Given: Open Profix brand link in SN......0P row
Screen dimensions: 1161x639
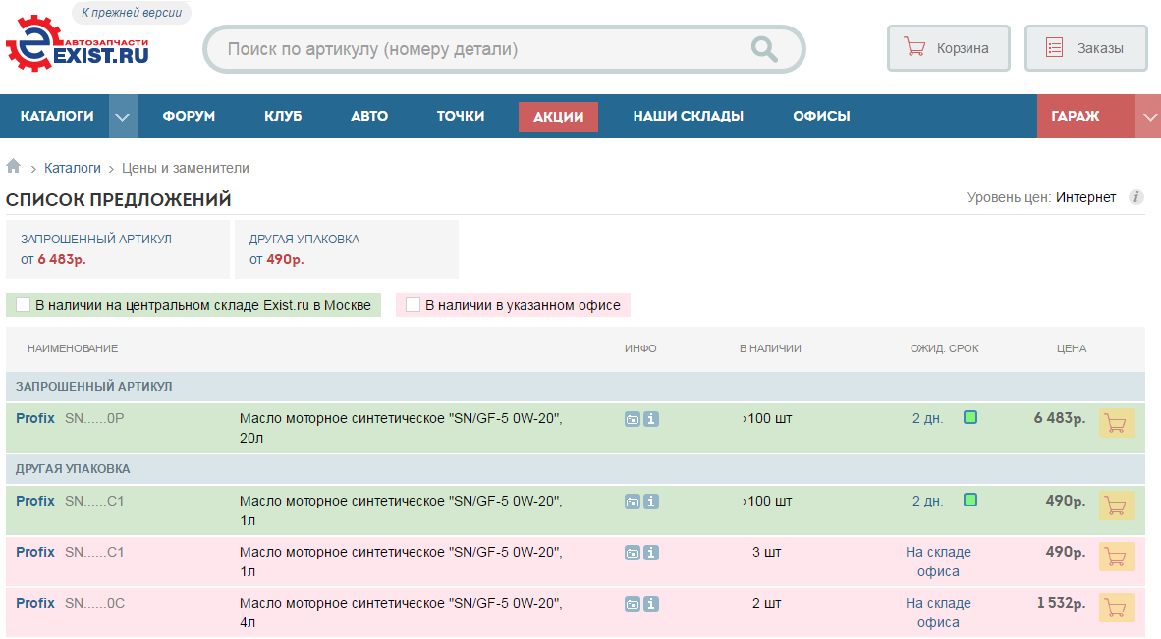Looking at the screenshot, I should pos(35,418).
